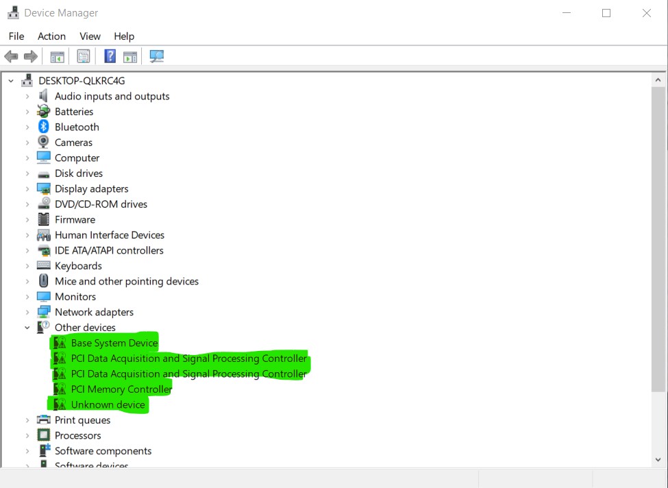The image size is (668, 488).
Task: Open the View menu
Action: pyautogui.click(x=89, y=36)
